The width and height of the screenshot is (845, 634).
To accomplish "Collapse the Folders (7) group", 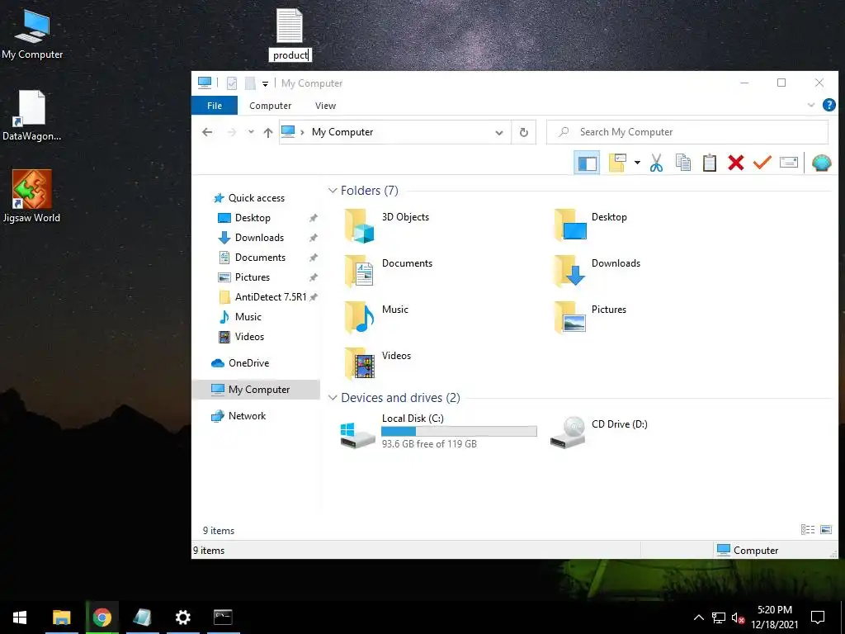I will pos(333,191).
